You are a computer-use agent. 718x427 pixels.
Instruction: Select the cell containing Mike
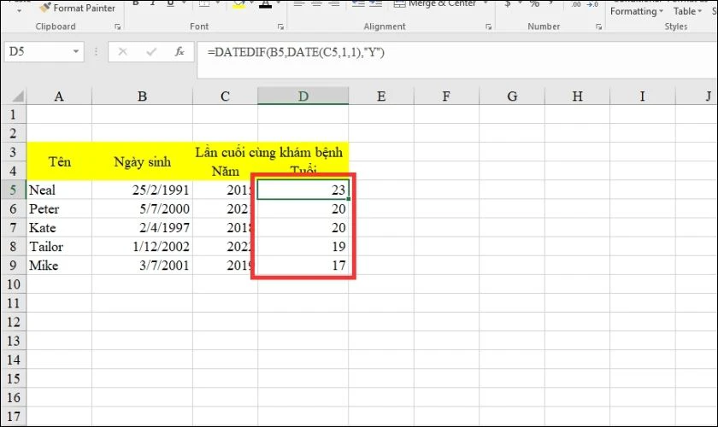tap(59, 265)
